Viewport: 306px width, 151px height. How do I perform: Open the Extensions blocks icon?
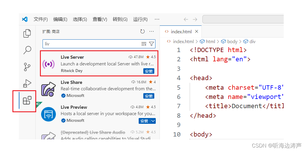27,100
